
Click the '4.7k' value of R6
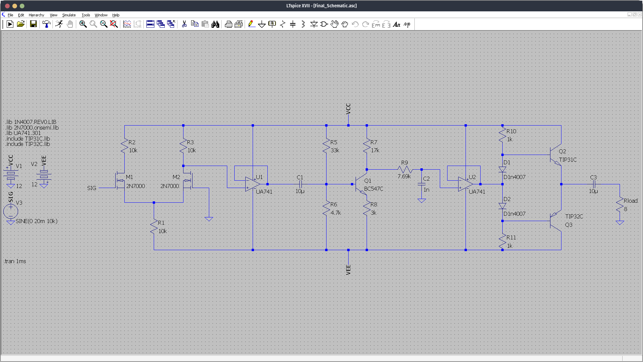pos(336,213)
